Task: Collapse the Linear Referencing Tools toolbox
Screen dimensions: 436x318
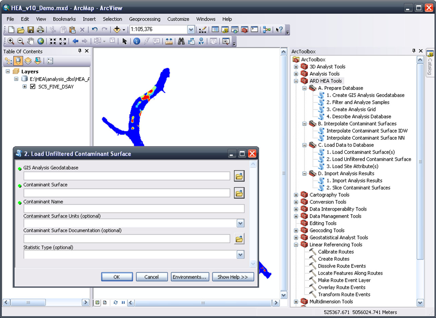Action: pos(296,245)
